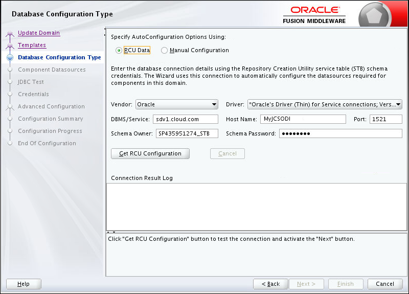Select the RCU Data radio button
This screenshot has width=409, height=294.
coord(119,50)
